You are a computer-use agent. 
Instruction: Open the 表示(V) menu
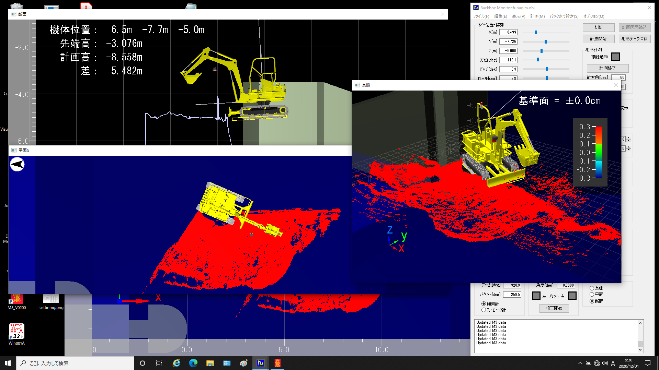(x=519, y=16)
